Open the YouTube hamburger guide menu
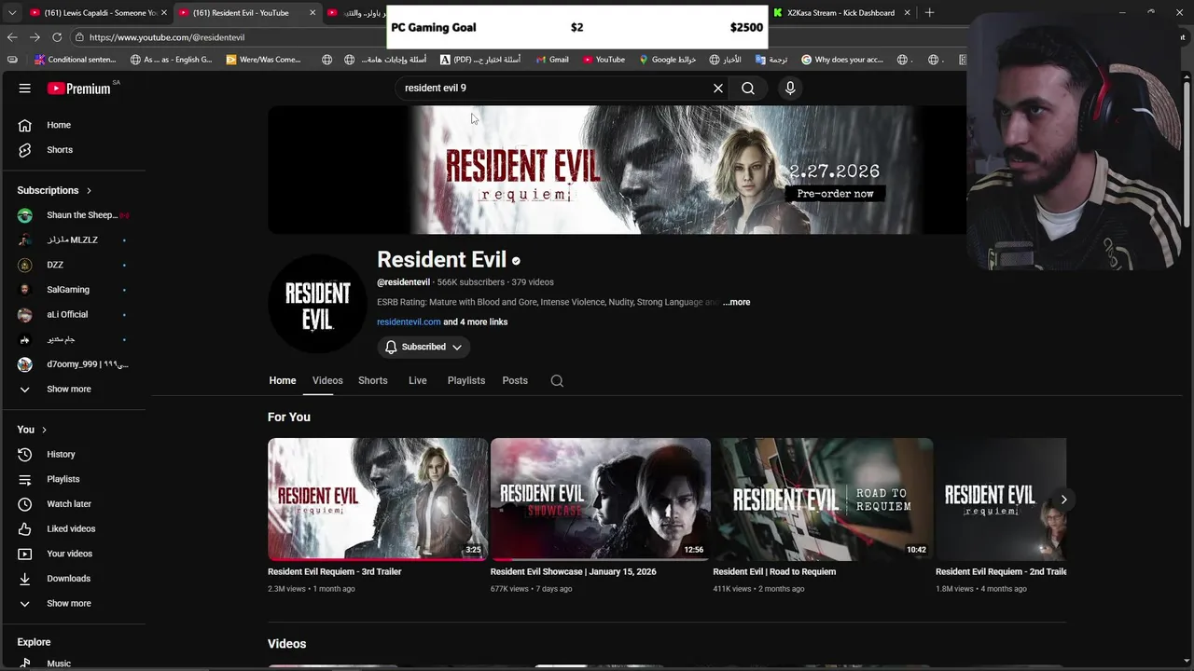The image size is (1194, 671). click(25, 89)
